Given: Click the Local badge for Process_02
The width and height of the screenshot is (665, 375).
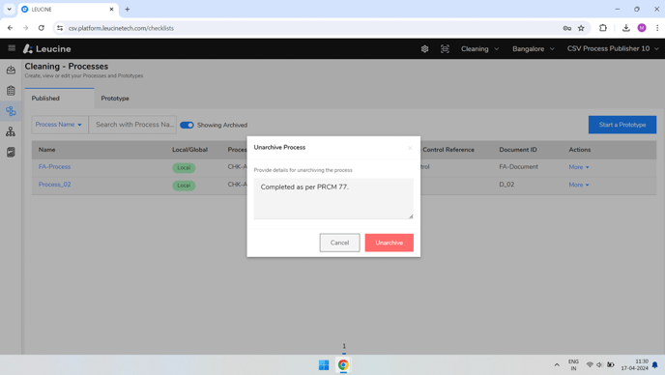Looking at the screenshot, I should pos(184,186).
